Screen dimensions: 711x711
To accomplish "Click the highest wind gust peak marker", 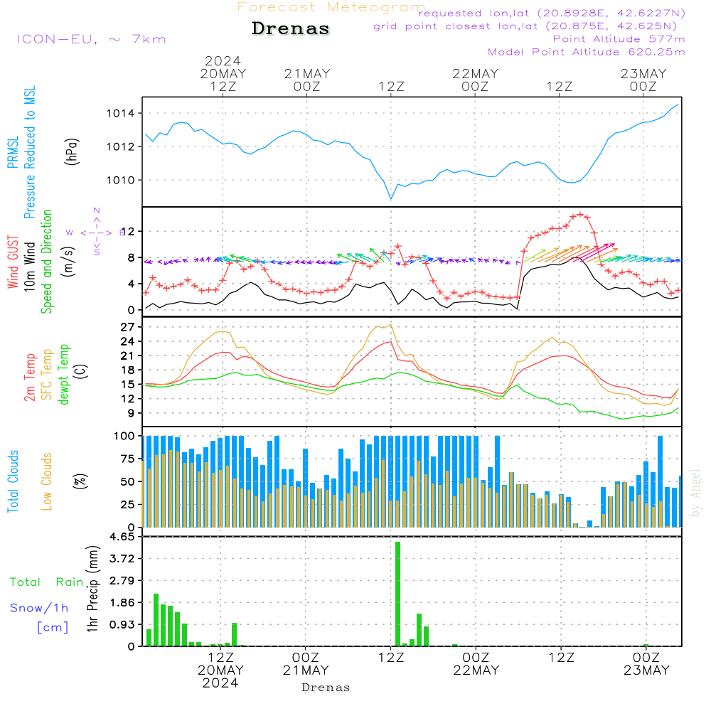I will (x=580, y=215).
